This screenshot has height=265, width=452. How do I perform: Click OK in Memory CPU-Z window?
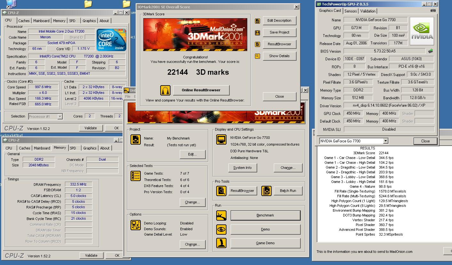pyautogui.click(x=117, y=255)
